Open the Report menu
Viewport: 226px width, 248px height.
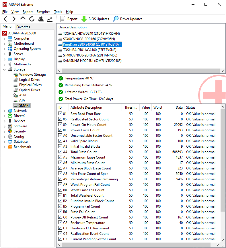[28, 12]
